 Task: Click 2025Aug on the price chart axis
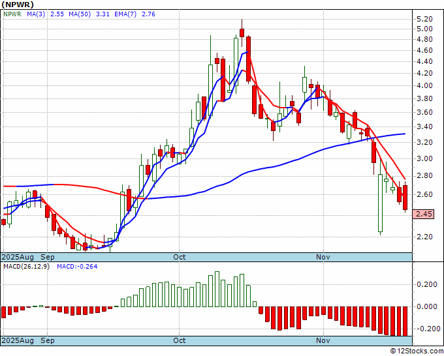18,257
